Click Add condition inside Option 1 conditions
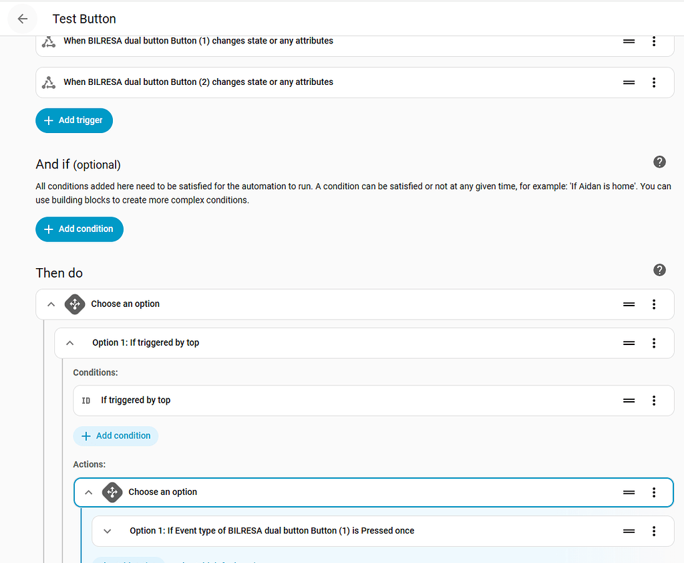Viewport: 684px width, 563px height. tap(116, 435)
